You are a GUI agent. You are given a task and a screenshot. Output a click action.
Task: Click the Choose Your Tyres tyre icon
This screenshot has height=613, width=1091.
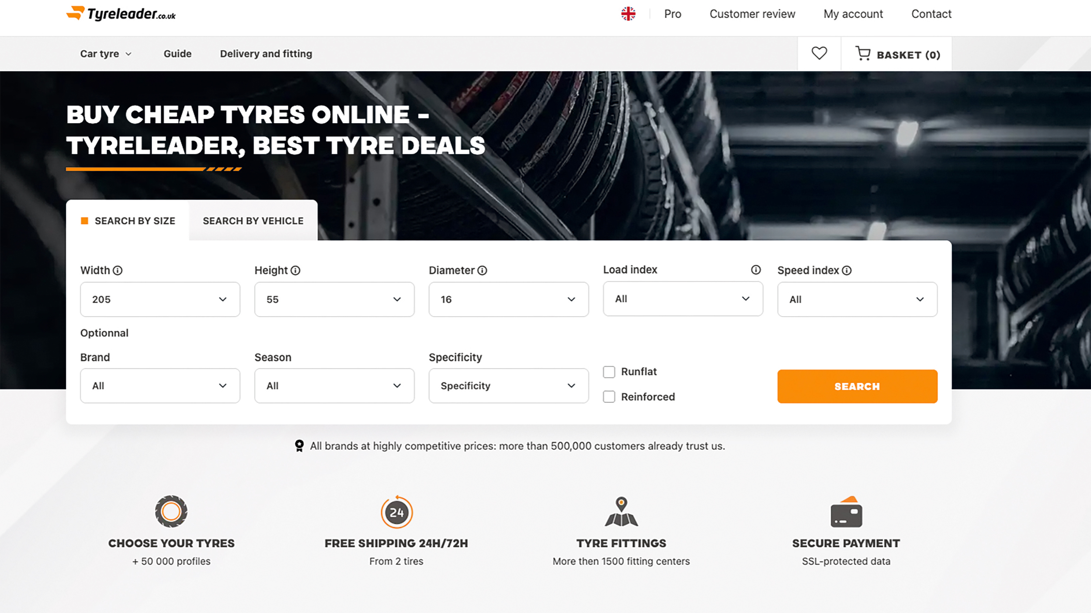(171, 511)
